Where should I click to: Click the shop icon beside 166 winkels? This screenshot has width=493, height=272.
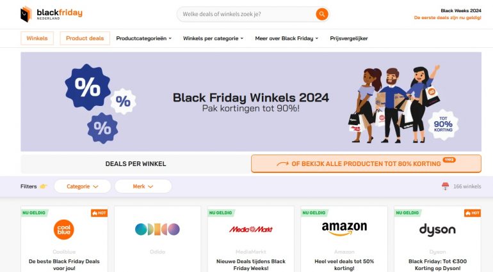tap(445, 186)
